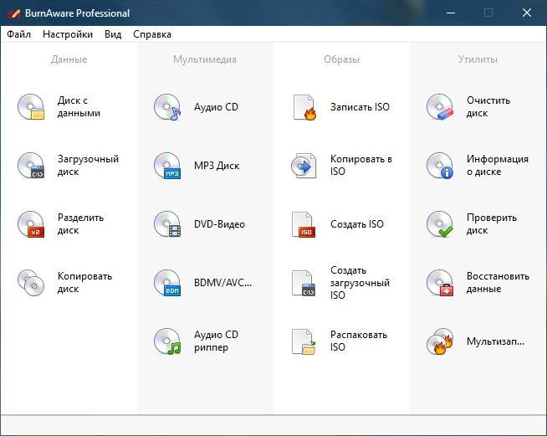Click the 'Записать ISO' text
Viewport: 547px width, 436px height.
pos(360,107)
